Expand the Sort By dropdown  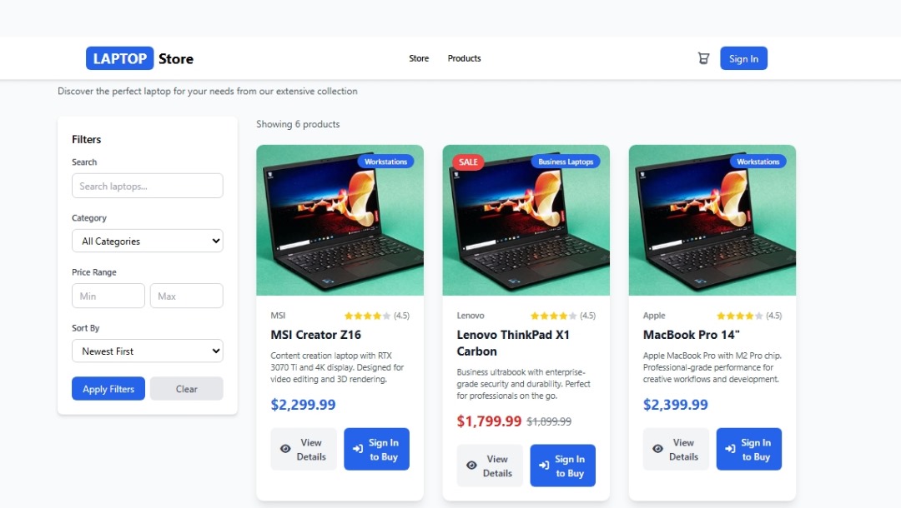point(147,351)
